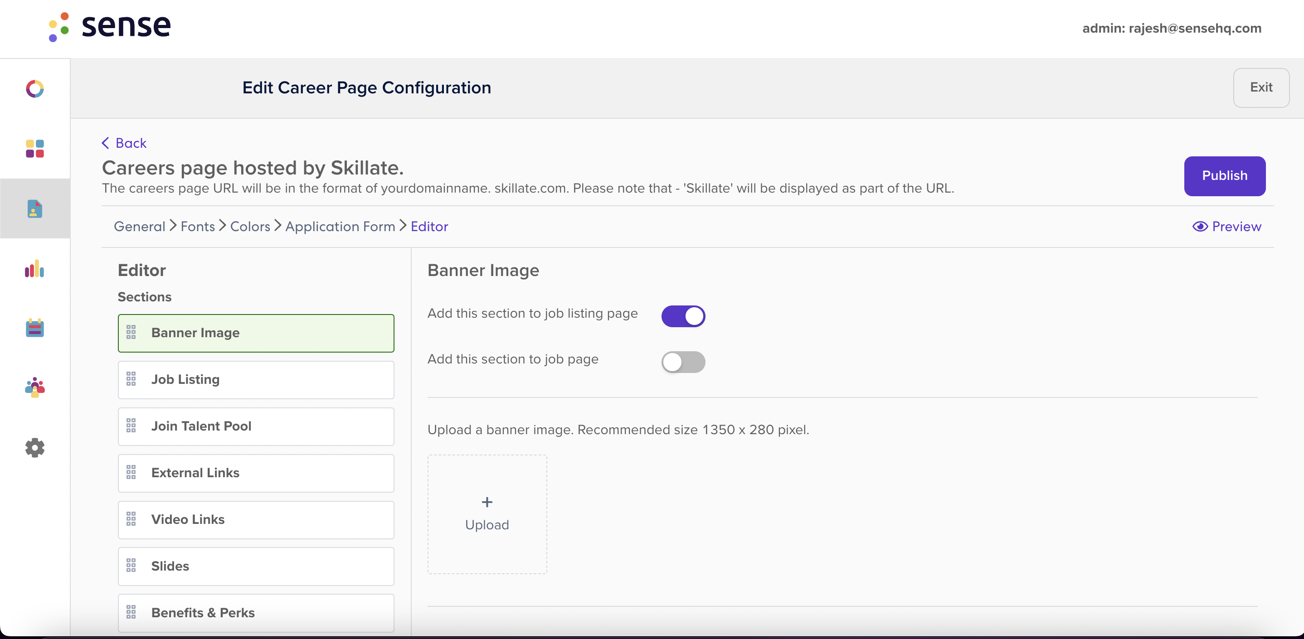
Task: Click the plus icon in upload box
Action: coord(487,502)
